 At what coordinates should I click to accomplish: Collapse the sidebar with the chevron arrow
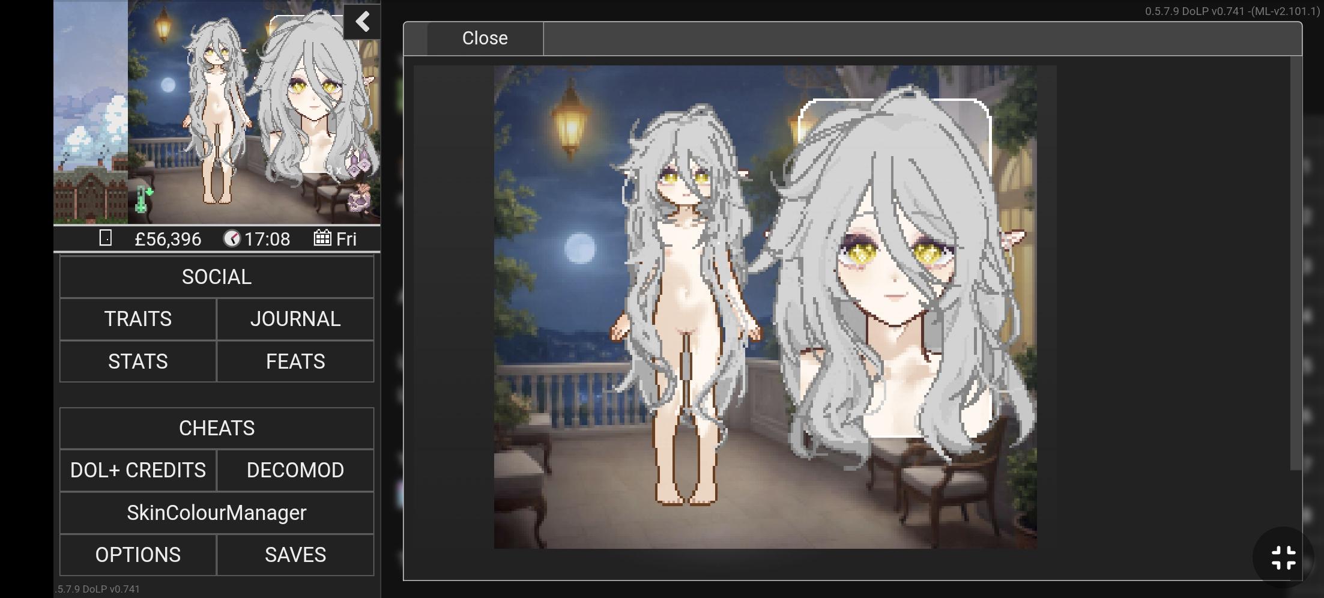click(362, 23)
